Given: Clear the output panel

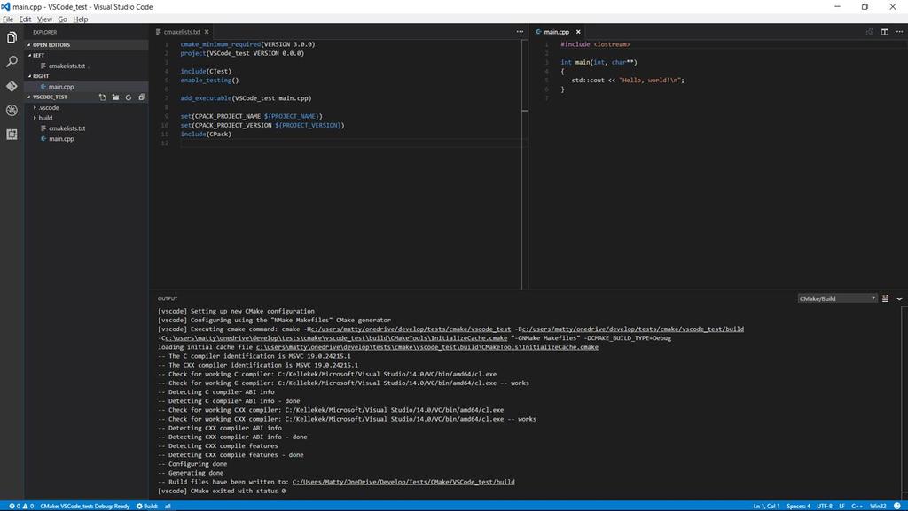Looking at the screenshot, I should (885, 298).
